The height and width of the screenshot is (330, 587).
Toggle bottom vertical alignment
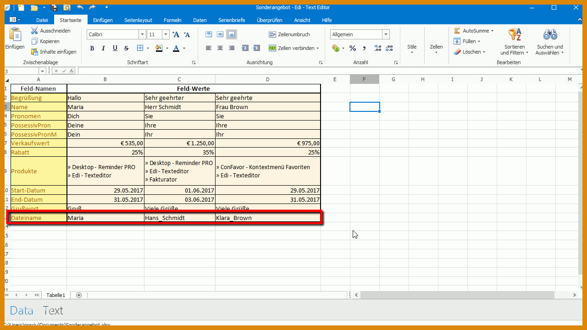232,34
